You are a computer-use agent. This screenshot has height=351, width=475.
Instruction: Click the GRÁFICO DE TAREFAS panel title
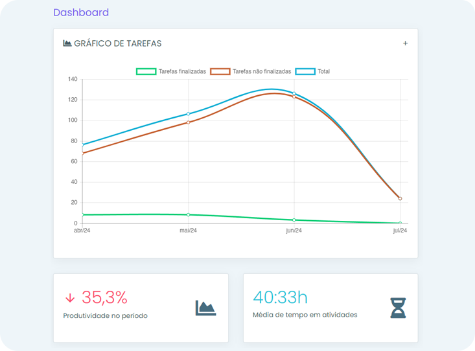pyautogui.click(x=118, y=43)
